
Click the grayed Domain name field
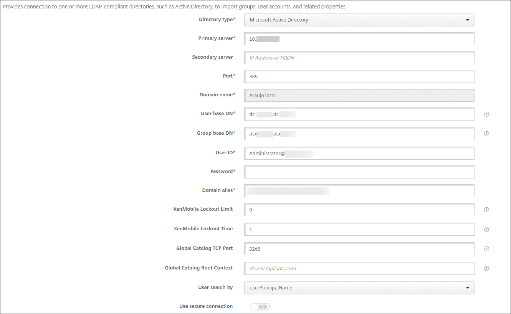359,95
